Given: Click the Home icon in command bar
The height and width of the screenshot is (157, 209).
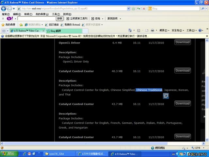Looking at the screenshot, I should (x=130, y=30).
